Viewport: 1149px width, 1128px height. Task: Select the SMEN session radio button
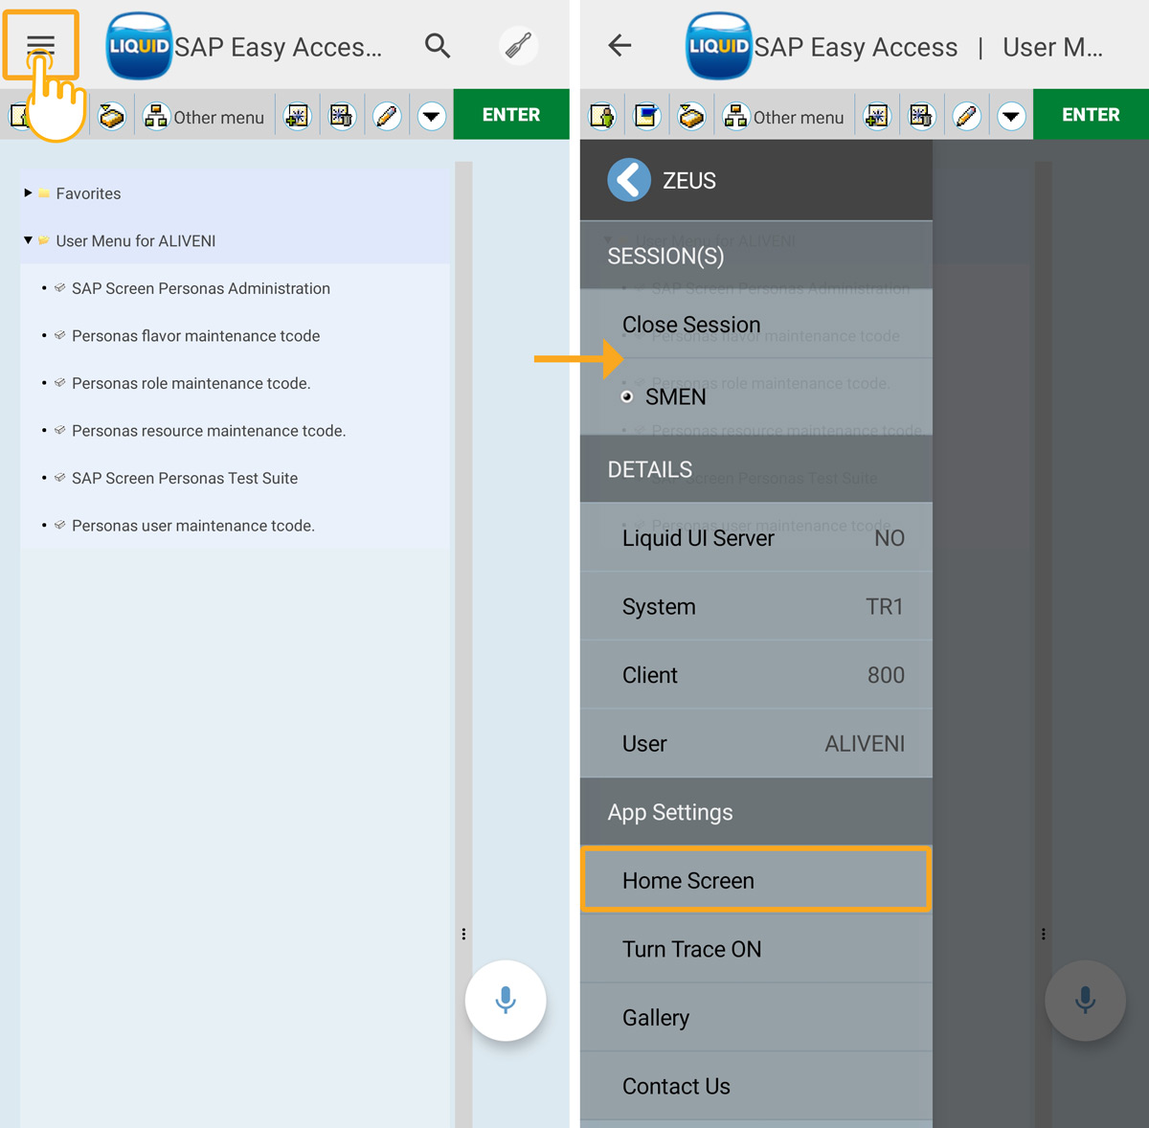tap(627, 396)
